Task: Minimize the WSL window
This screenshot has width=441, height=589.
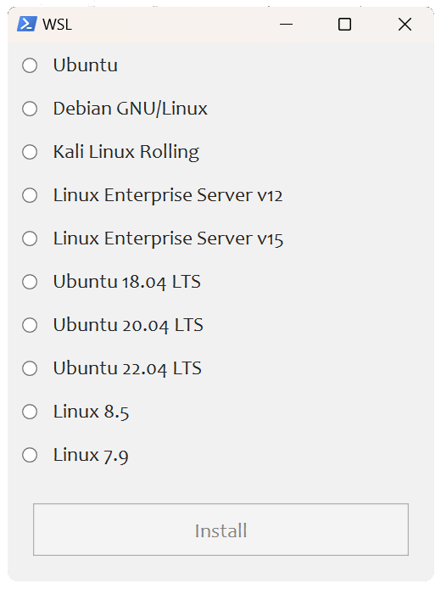Action: 286,25
